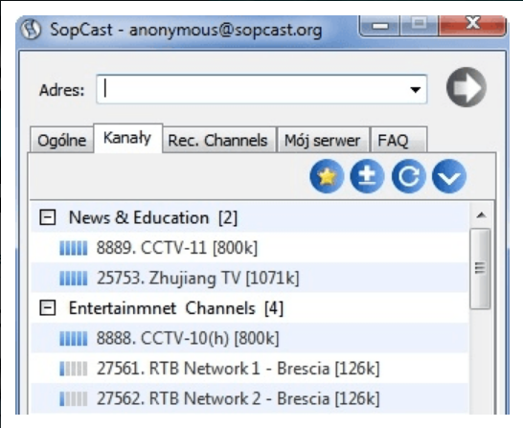
Task: Open the Adres dropdown arrow
Action: (416, 90)
